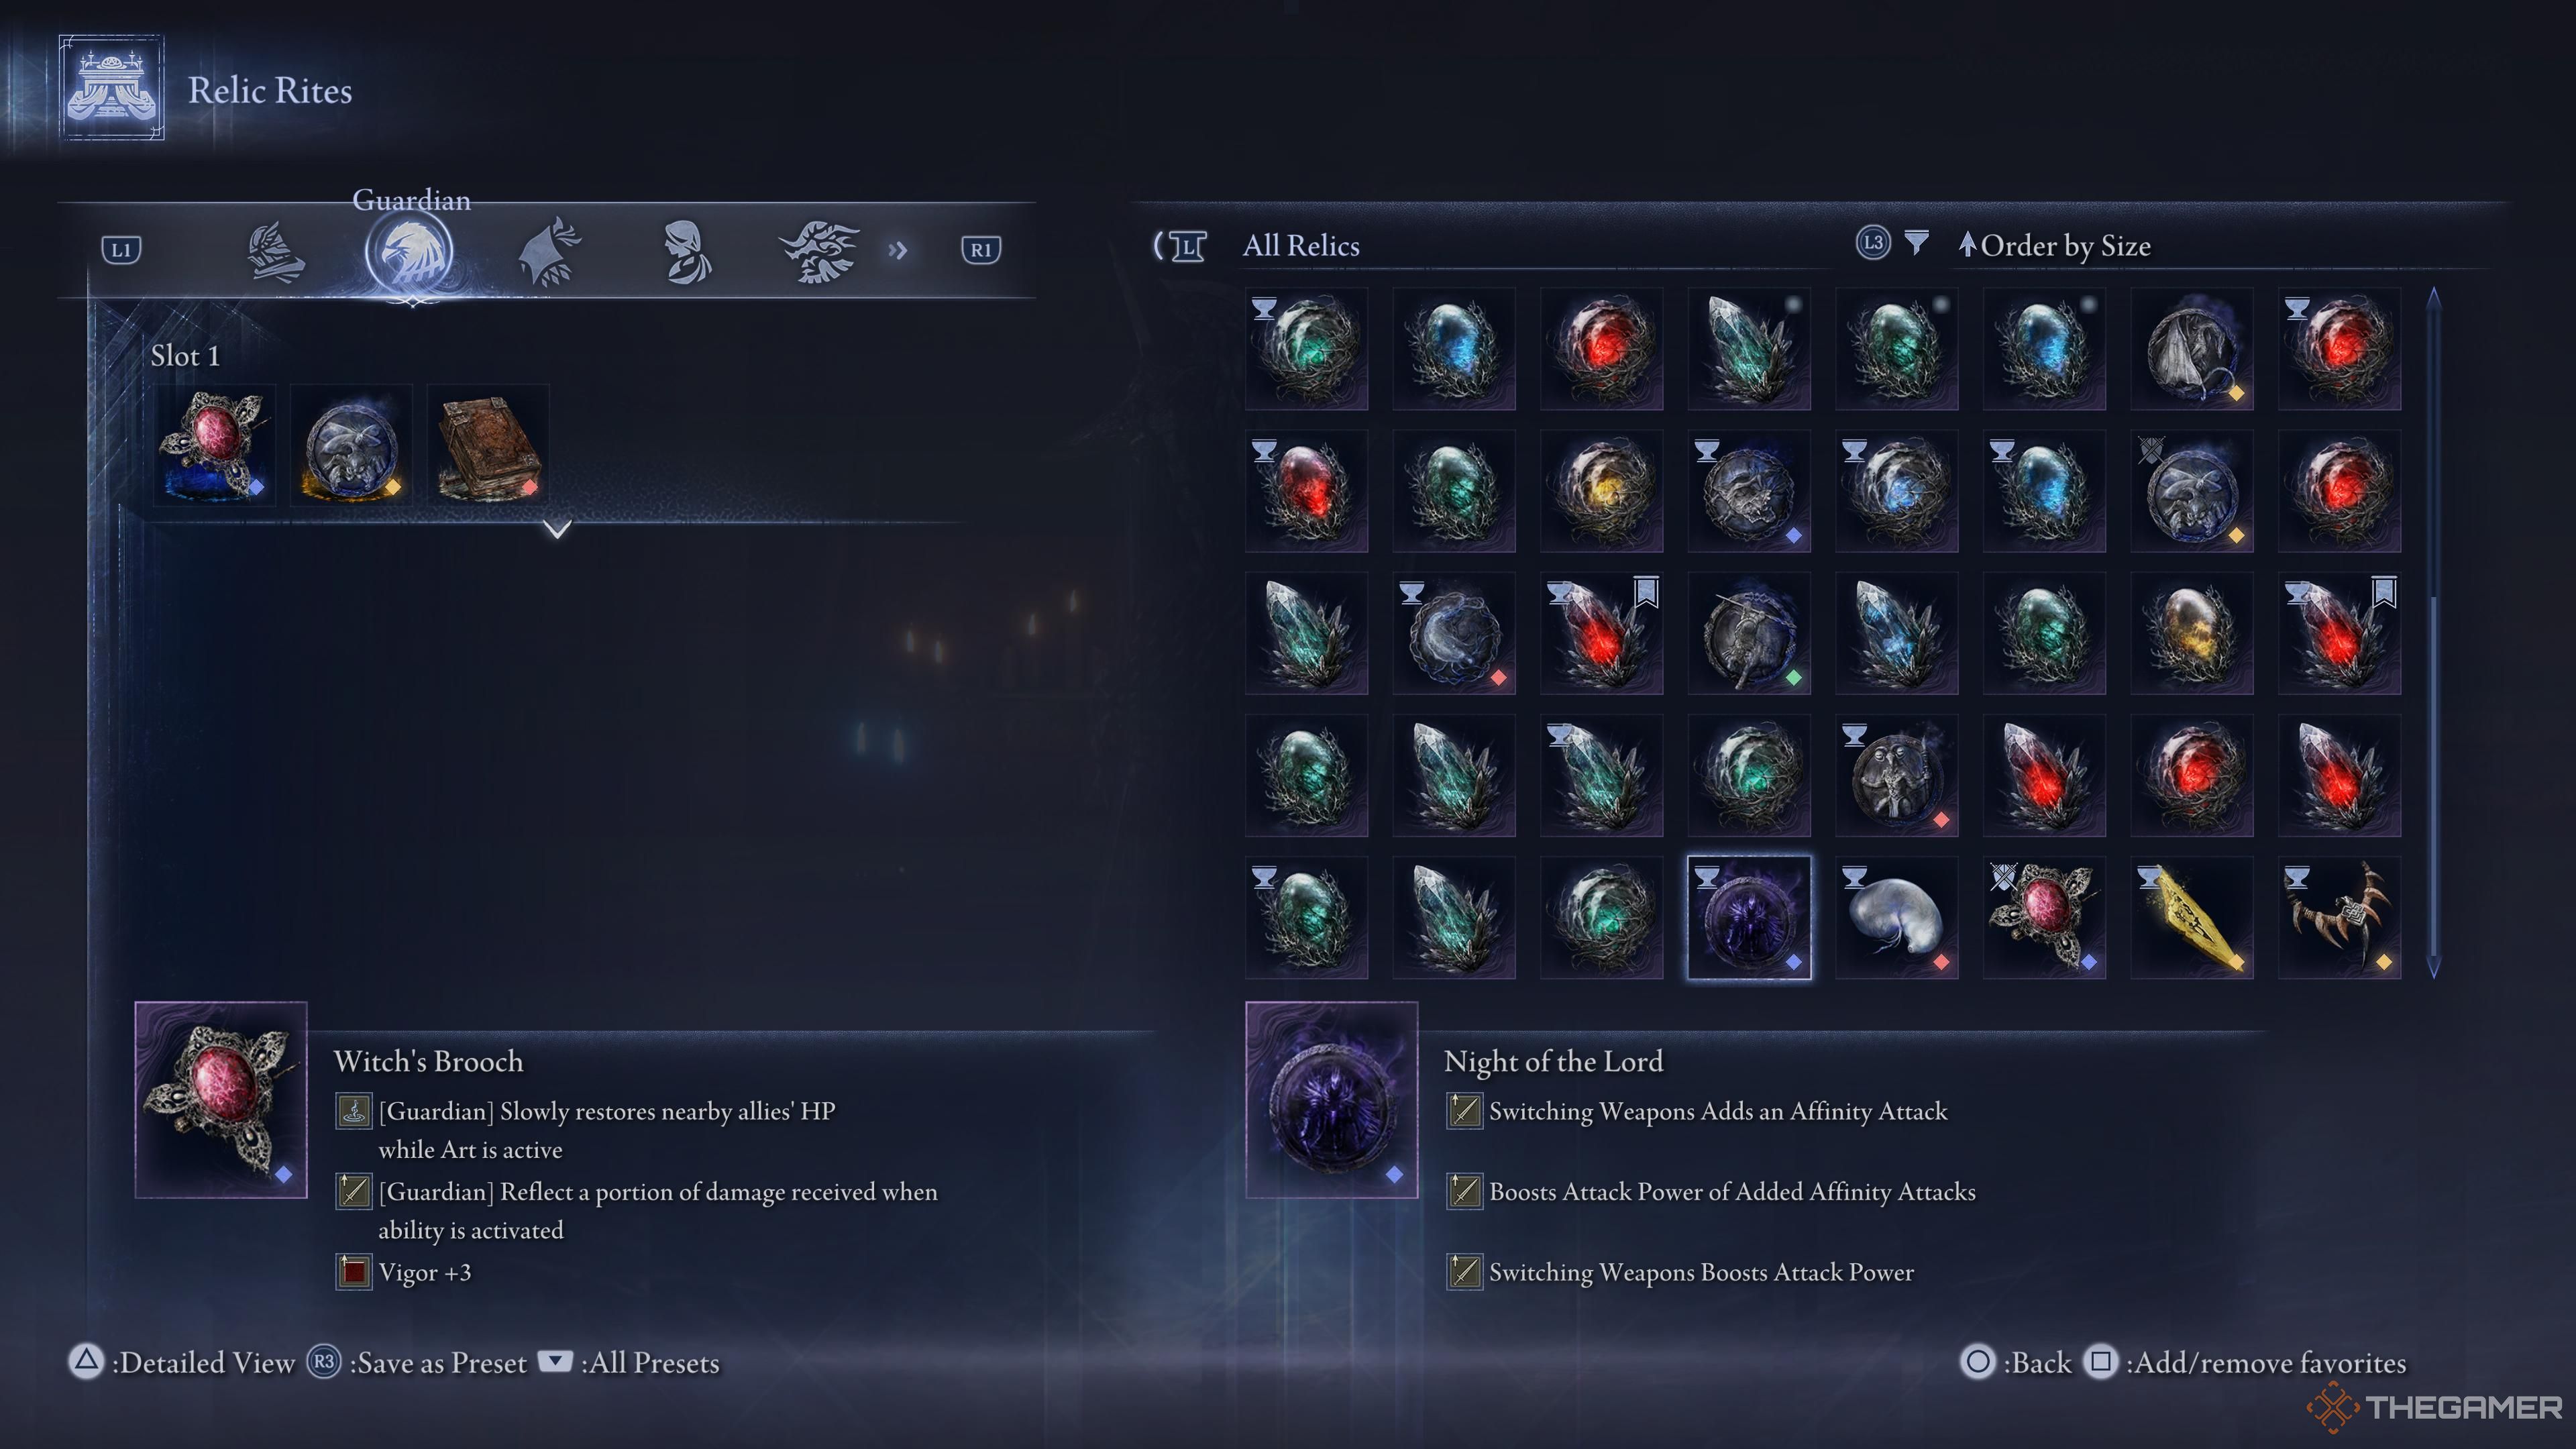Advance character tabs with double-chevron arrow

[898, 250]
